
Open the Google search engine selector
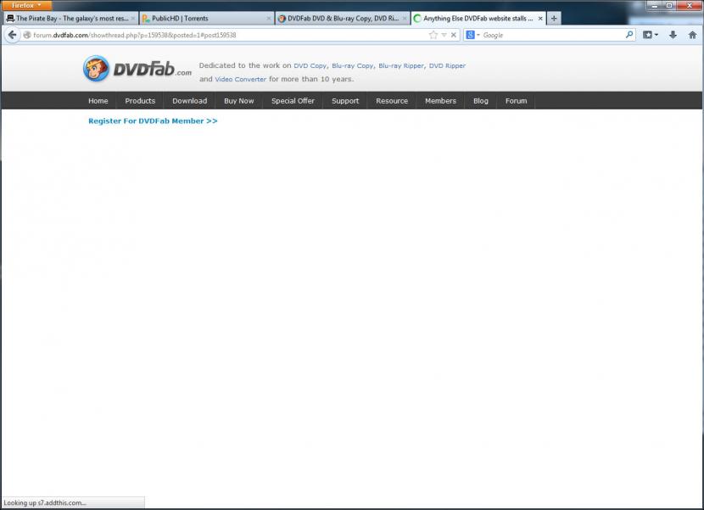tap(472, 35)
